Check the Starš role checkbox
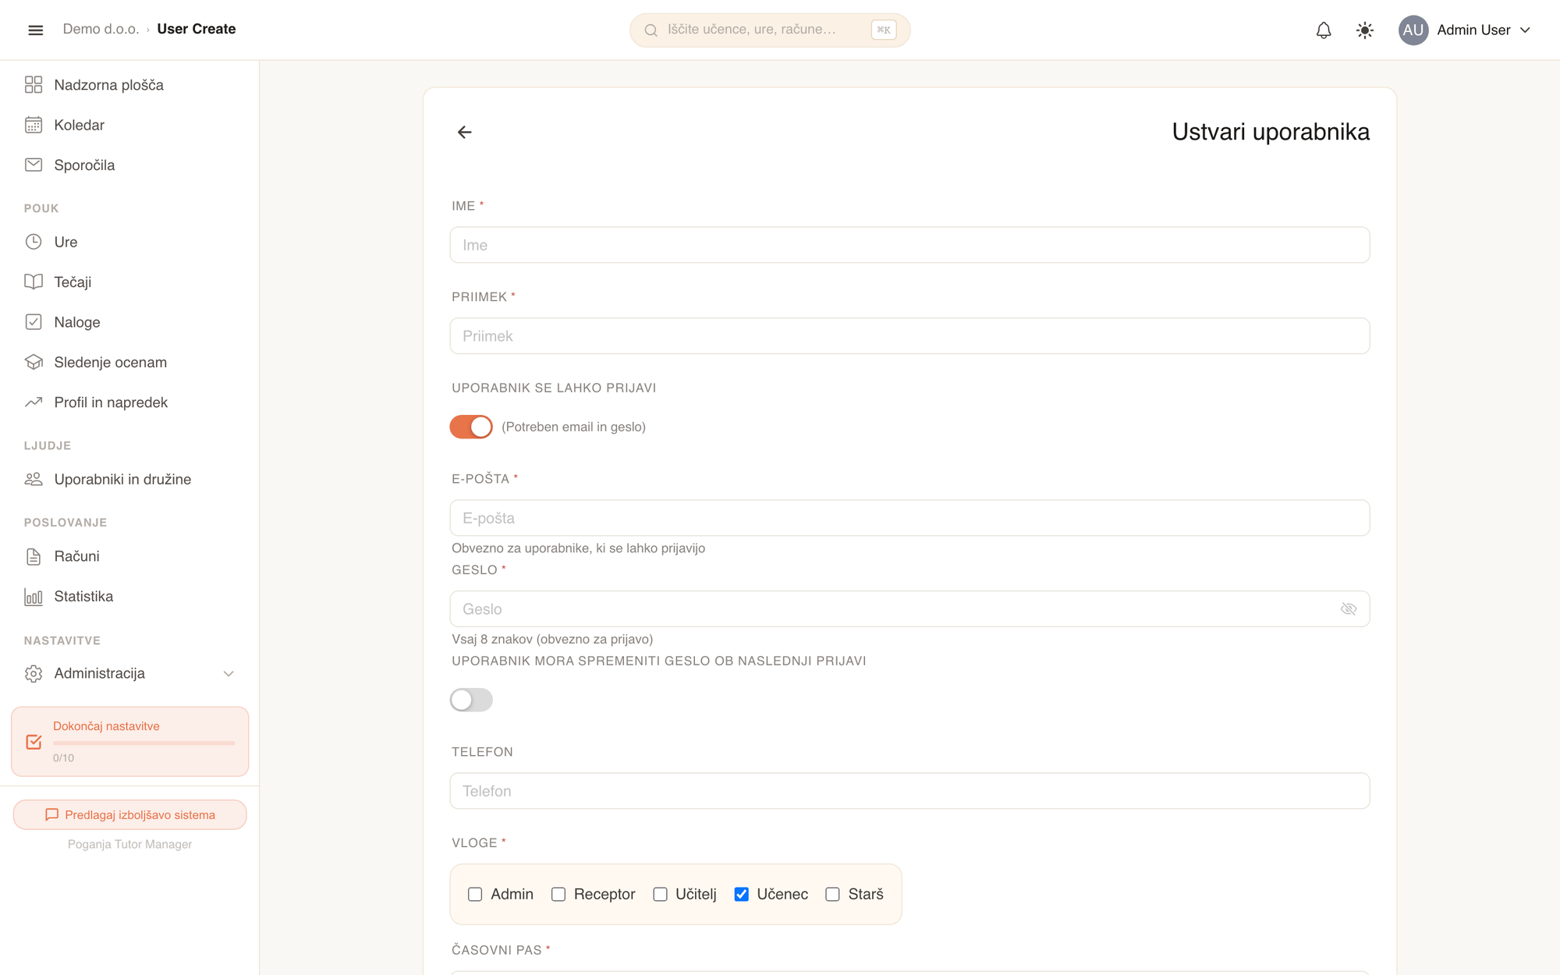1560x975 pixels. [833, 894]
